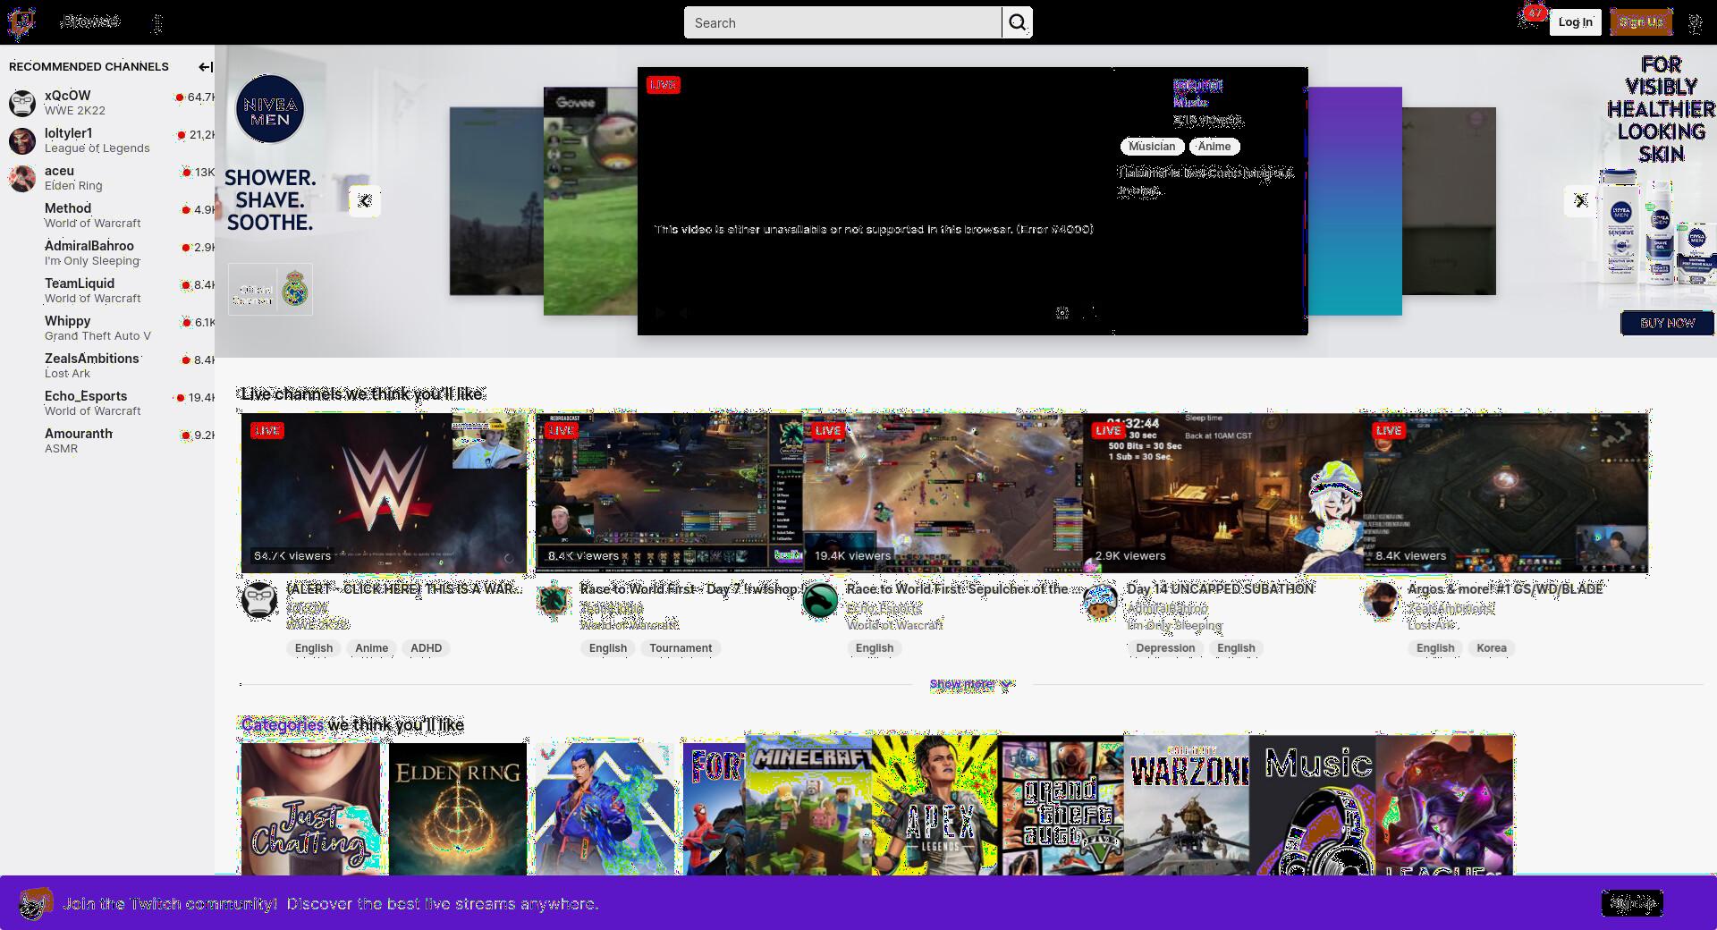Open the more options dots menu
Image resolution: width=1717 pixels, height=930 pixels.
point(157,23)
